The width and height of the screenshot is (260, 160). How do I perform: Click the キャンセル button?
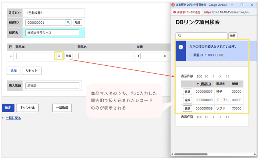point(27,108)
